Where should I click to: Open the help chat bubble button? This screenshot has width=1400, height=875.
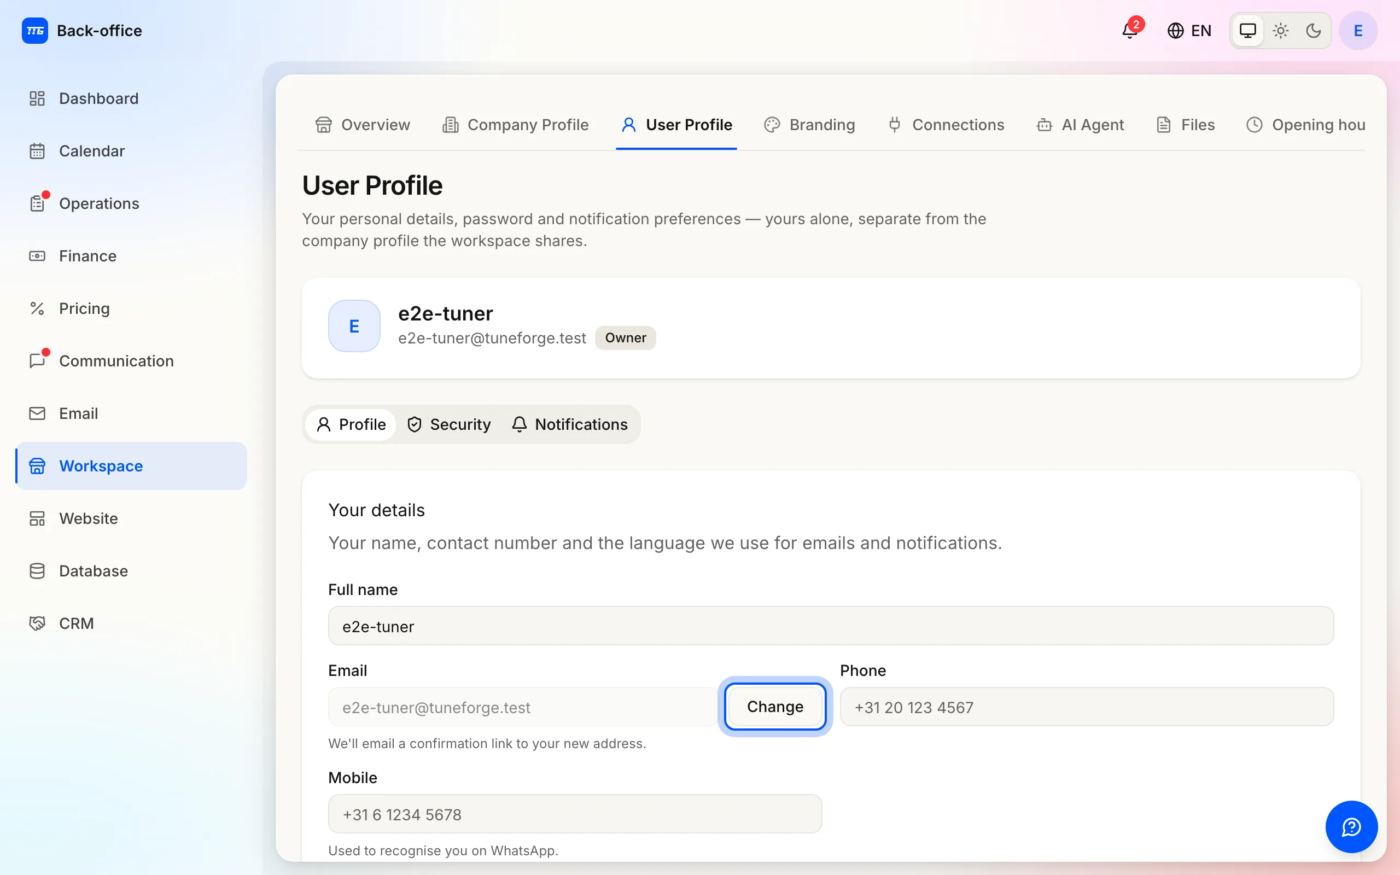click(1351, 827)
